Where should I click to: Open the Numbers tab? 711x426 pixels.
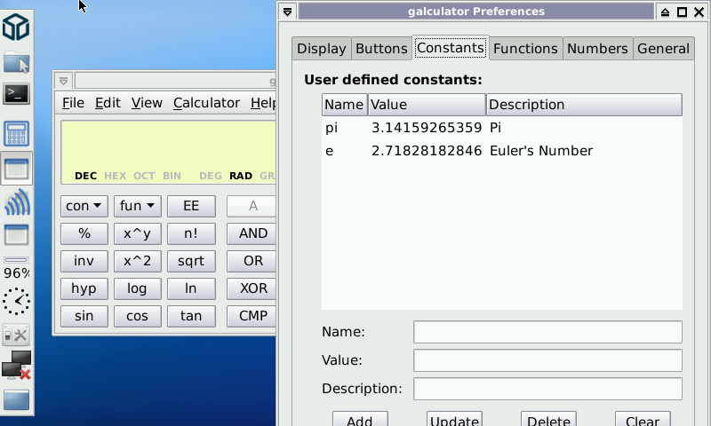coord(597,49)
